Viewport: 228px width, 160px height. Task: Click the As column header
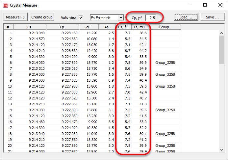click(x=107, y=27)
